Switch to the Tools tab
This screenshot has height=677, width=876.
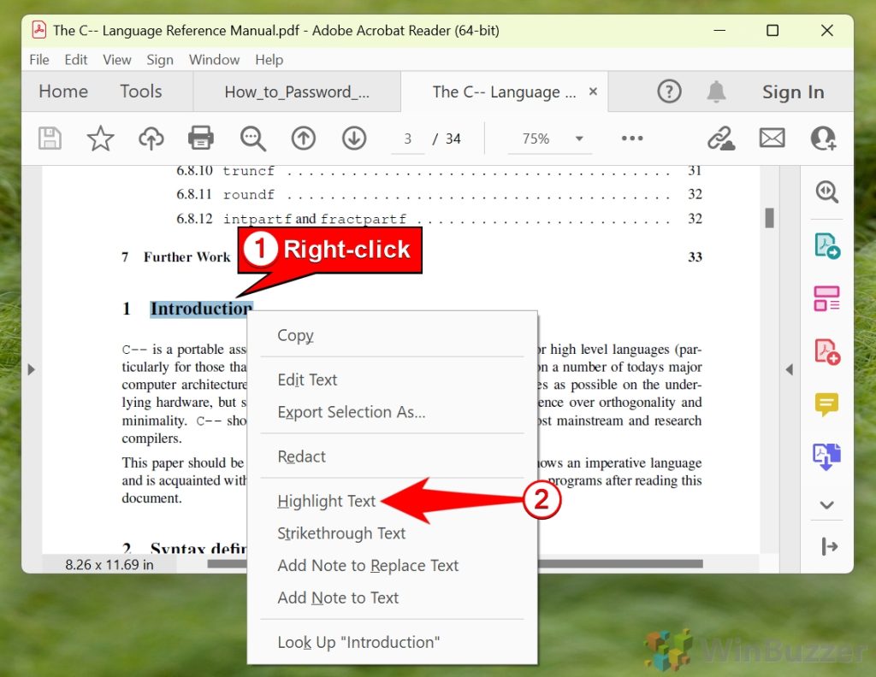pyautogui.click(x=141, y=91)
